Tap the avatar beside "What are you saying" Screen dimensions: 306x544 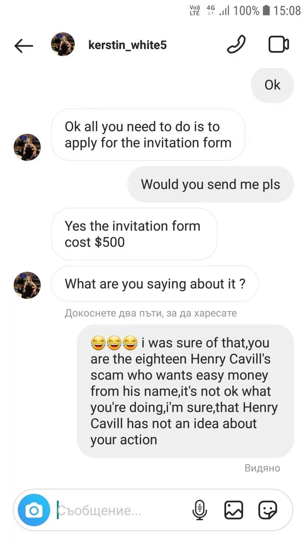click(27, 285)
